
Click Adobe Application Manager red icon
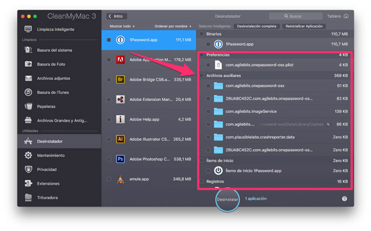pyautogui.click(x=120, y=59)
